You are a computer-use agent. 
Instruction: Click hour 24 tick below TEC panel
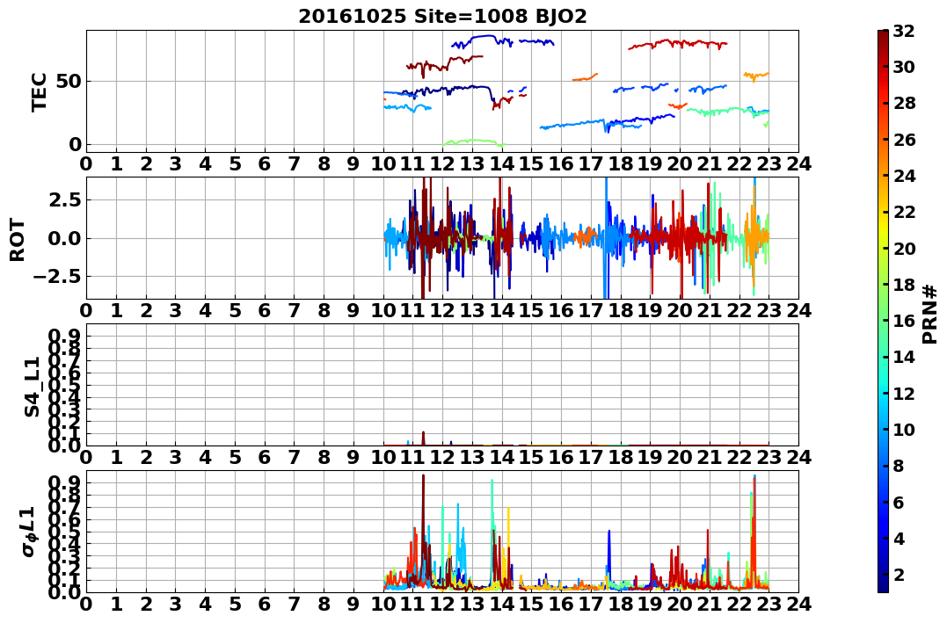798,164
